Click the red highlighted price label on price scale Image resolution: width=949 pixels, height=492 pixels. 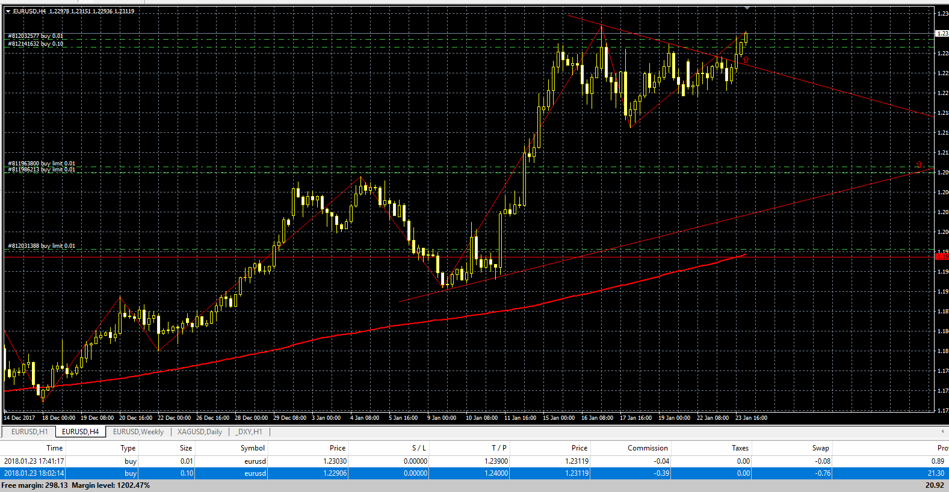pyautogui.click(x=942, y=257)
